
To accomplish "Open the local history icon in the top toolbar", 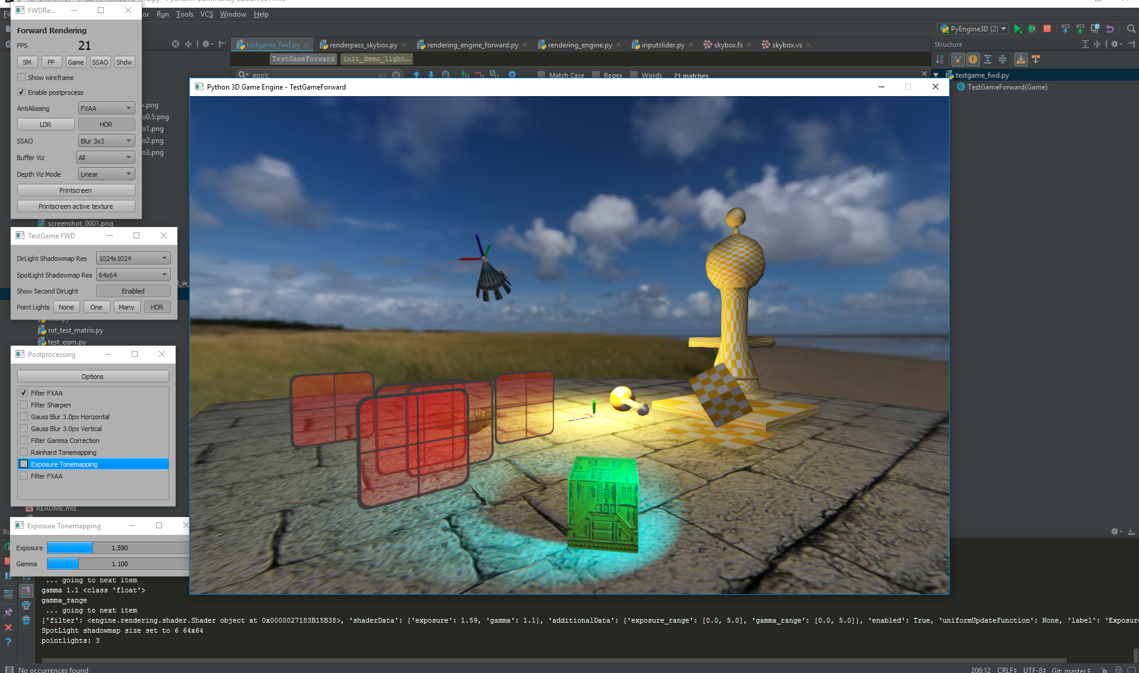I will tap(1095, 28).
